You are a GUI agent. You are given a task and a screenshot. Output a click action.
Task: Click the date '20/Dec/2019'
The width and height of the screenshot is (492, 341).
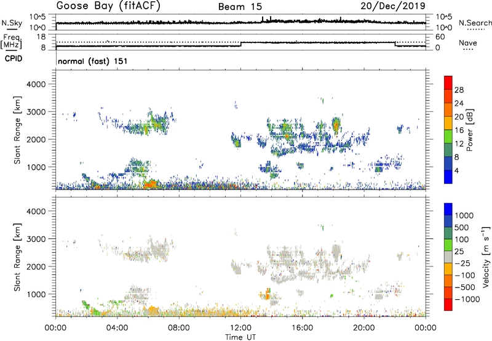click(393, 6)
